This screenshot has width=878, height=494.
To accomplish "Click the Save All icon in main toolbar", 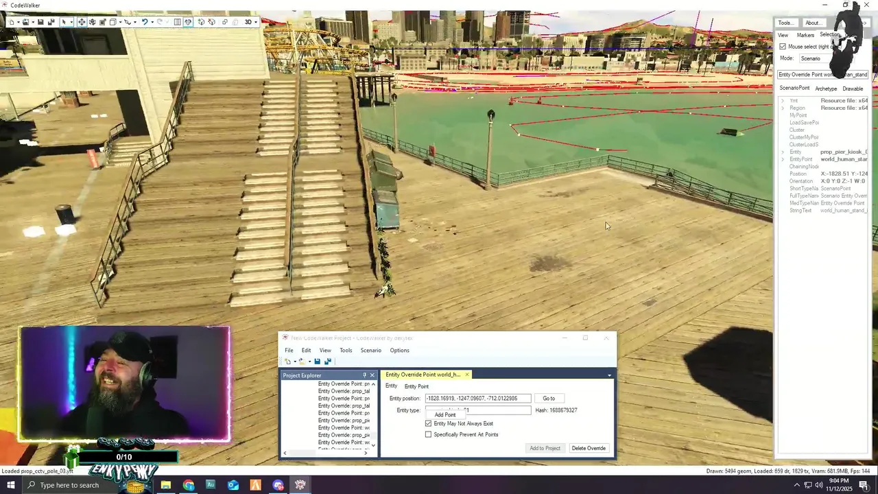I will click(x=51, y=22).
